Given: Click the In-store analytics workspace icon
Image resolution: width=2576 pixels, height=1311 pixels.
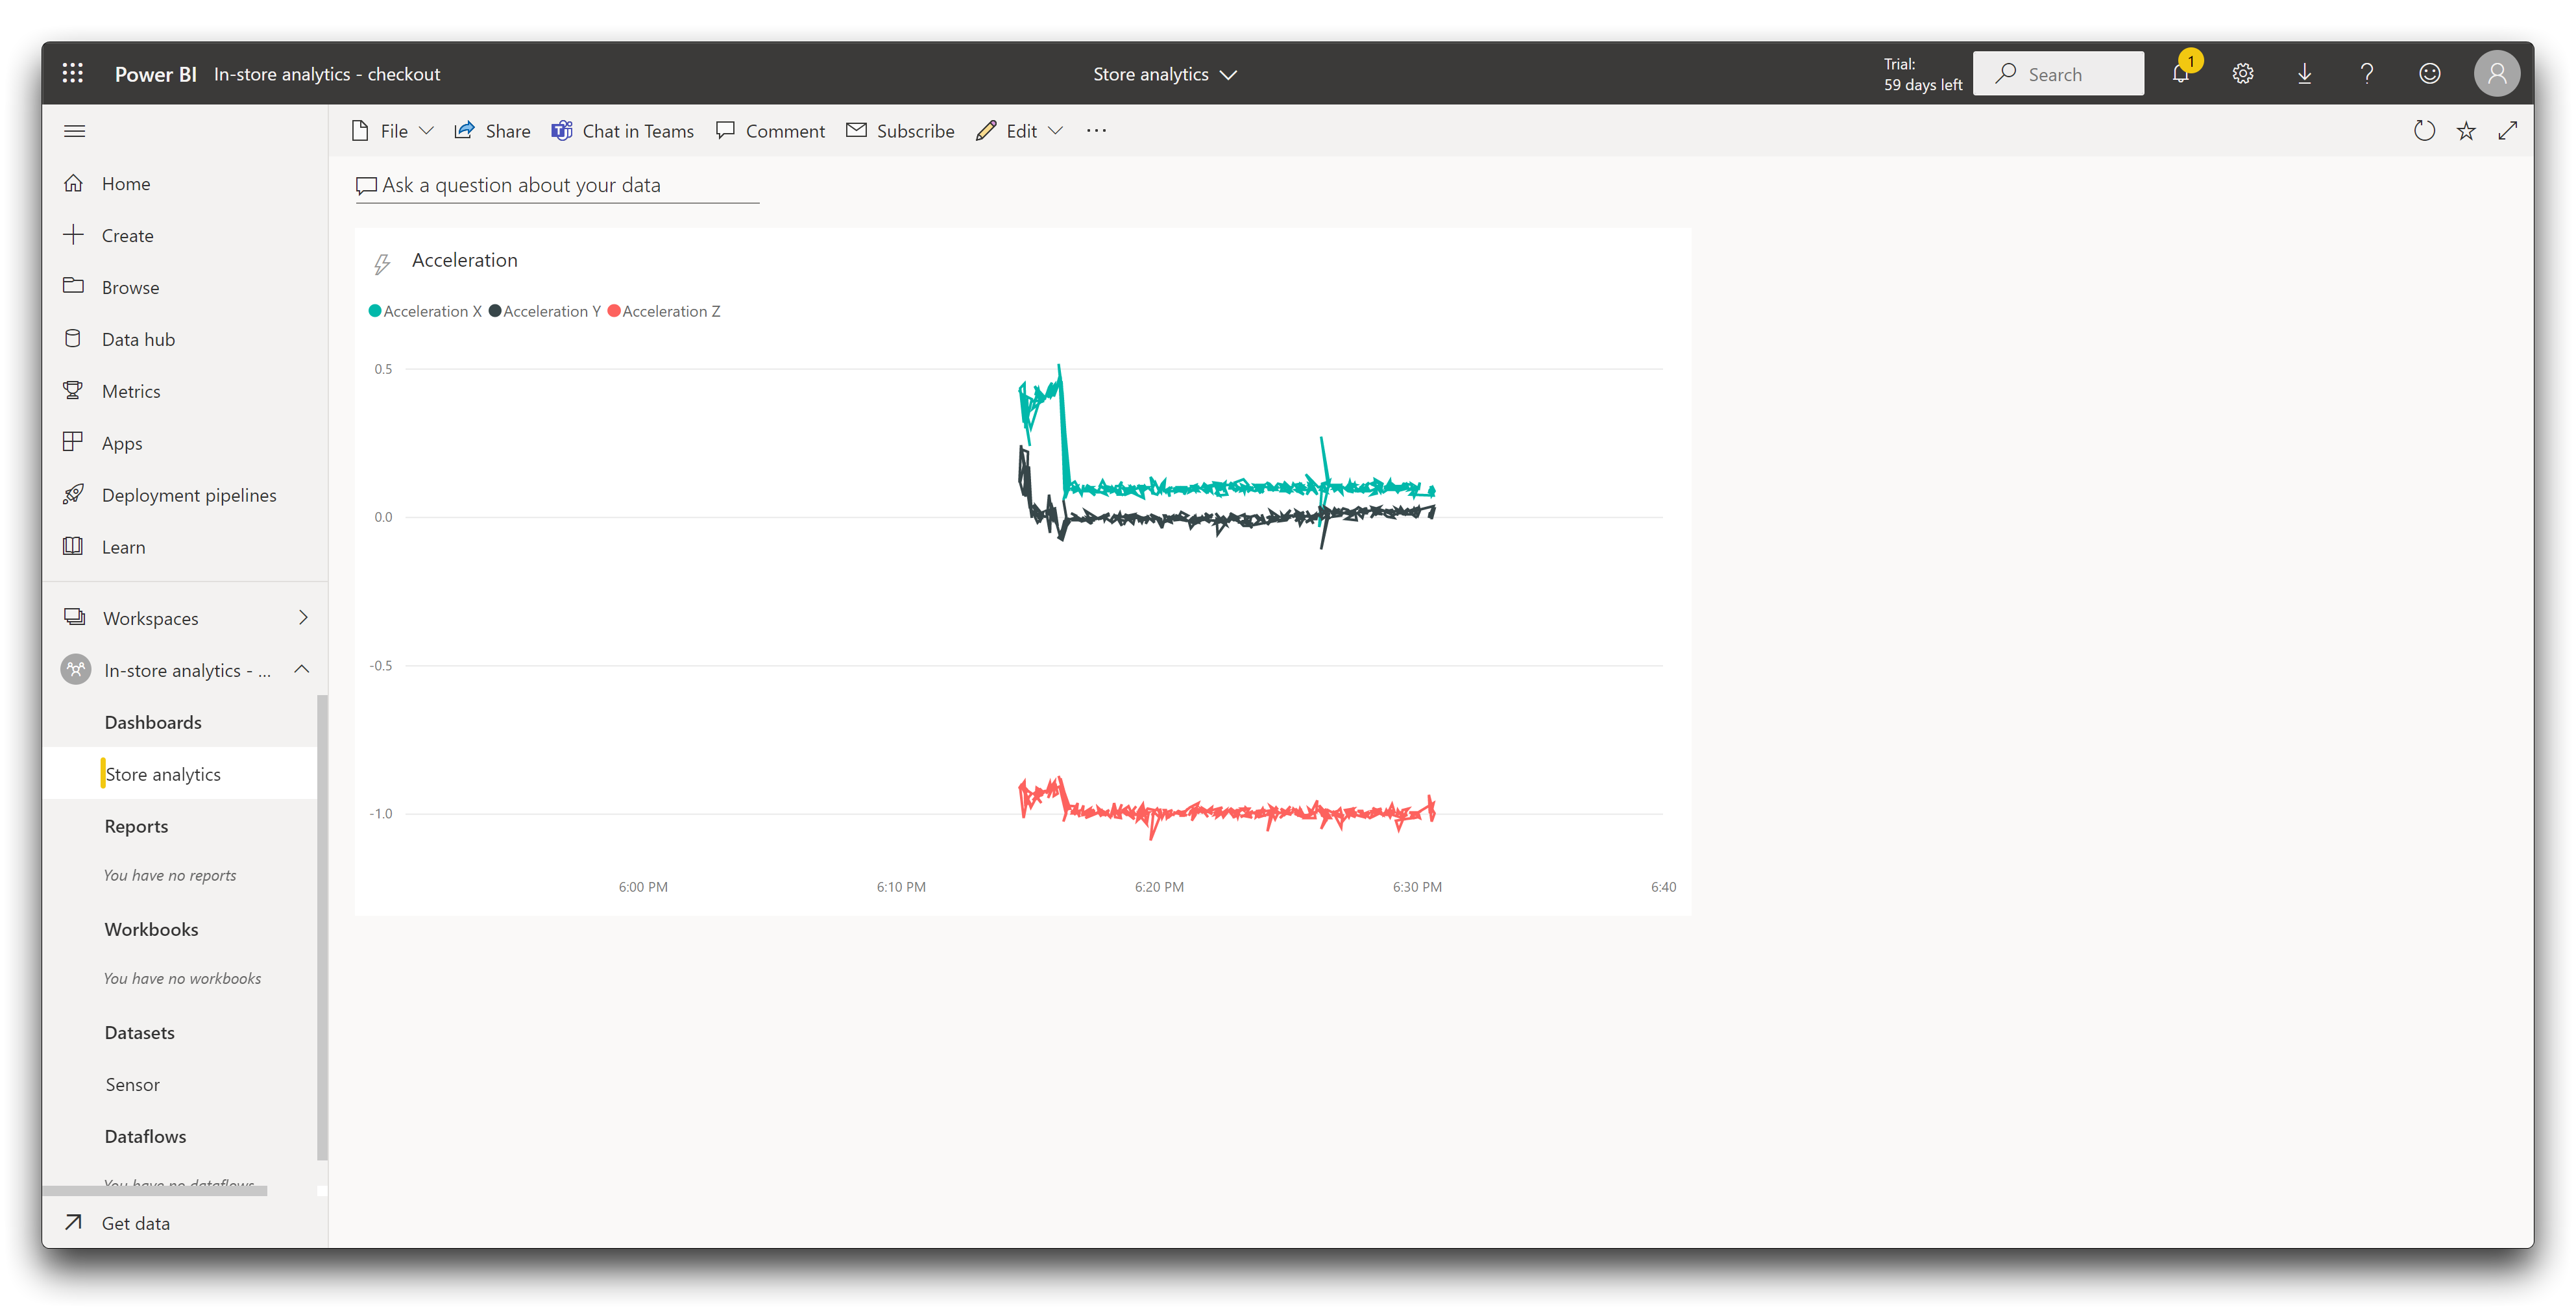Looking at the screenshot, I should [x=76, y=669].
